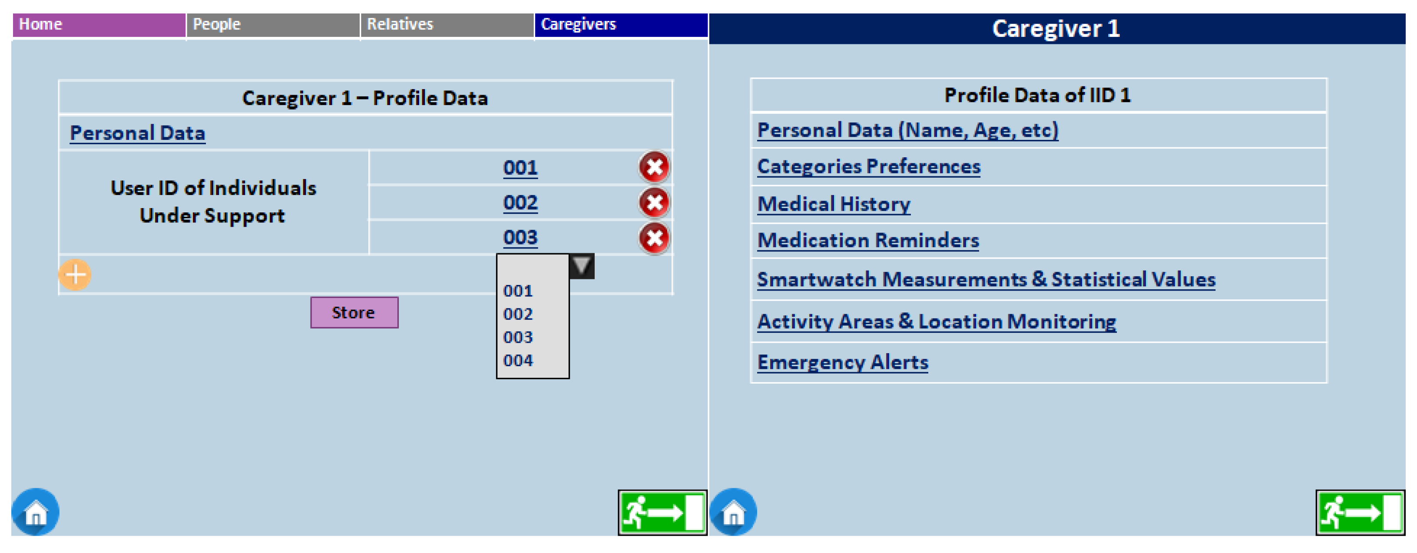Switch to the People tab
1417x553 pixels.
(x=273, y=25)
